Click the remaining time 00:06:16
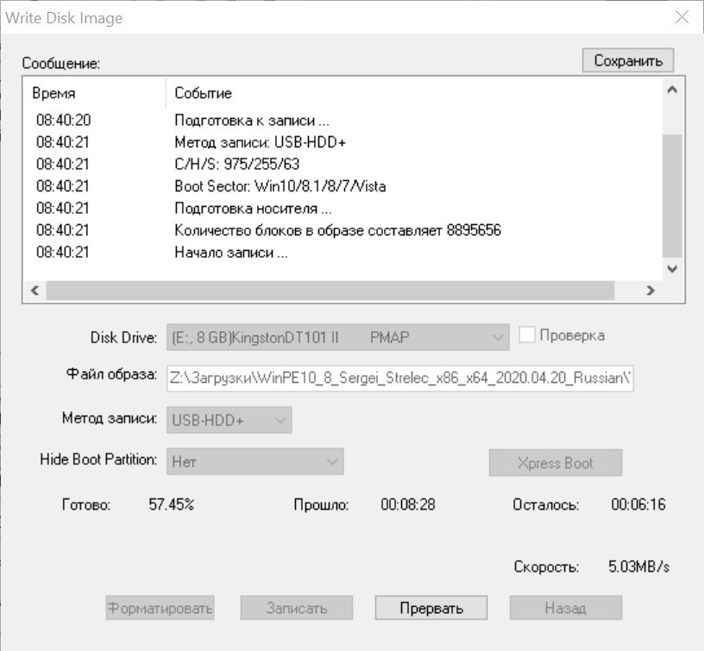The image size is (704, 651). pyautogui.click(x=638, y=504)
